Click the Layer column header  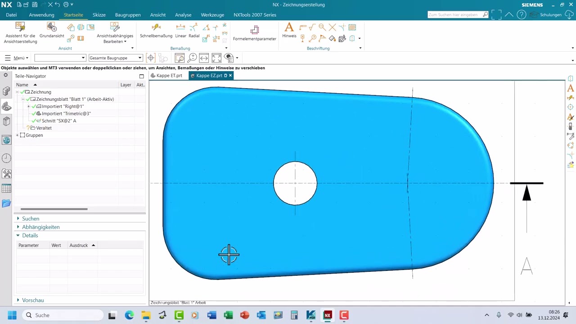(126, 85)
